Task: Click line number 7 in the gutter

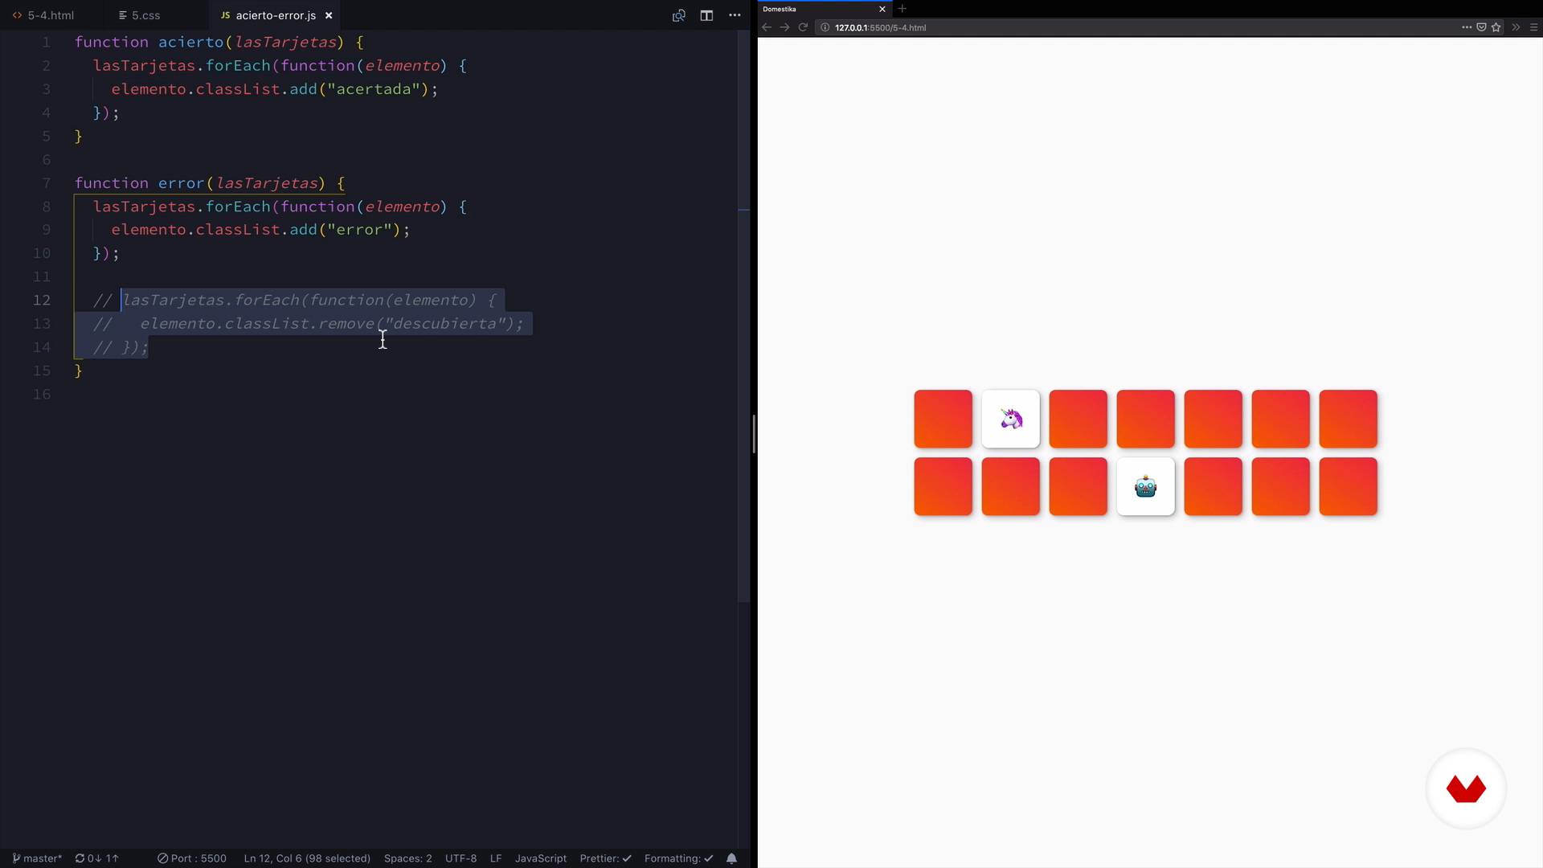Action: tap(47, 183)
